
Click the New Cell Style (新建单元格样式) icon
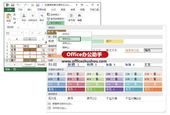pos(49,104)
